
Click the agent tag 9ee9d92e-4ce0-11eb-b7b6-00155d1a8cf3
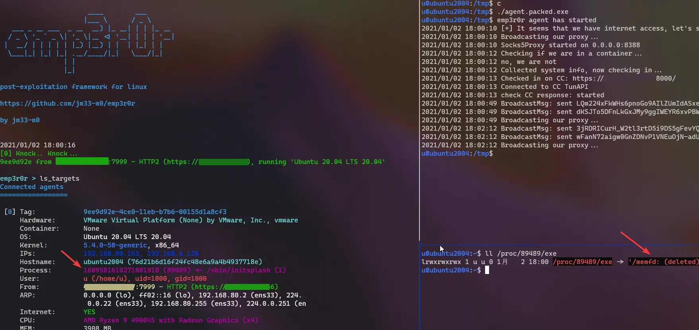coord(155,212)
